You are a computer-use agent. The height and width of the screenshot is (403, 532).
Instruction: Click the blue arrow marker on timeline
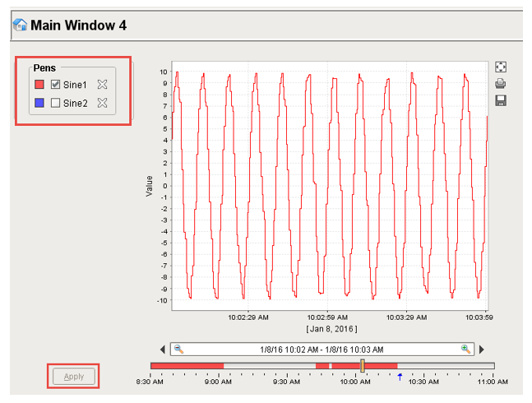click(400, 377)
